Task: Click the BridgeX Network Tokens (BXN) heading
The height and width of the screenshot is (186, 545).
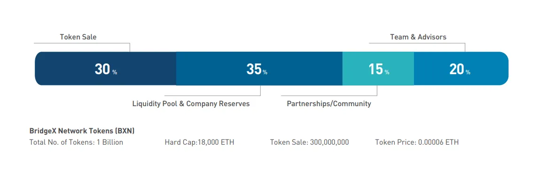Action: click(82, 131)
